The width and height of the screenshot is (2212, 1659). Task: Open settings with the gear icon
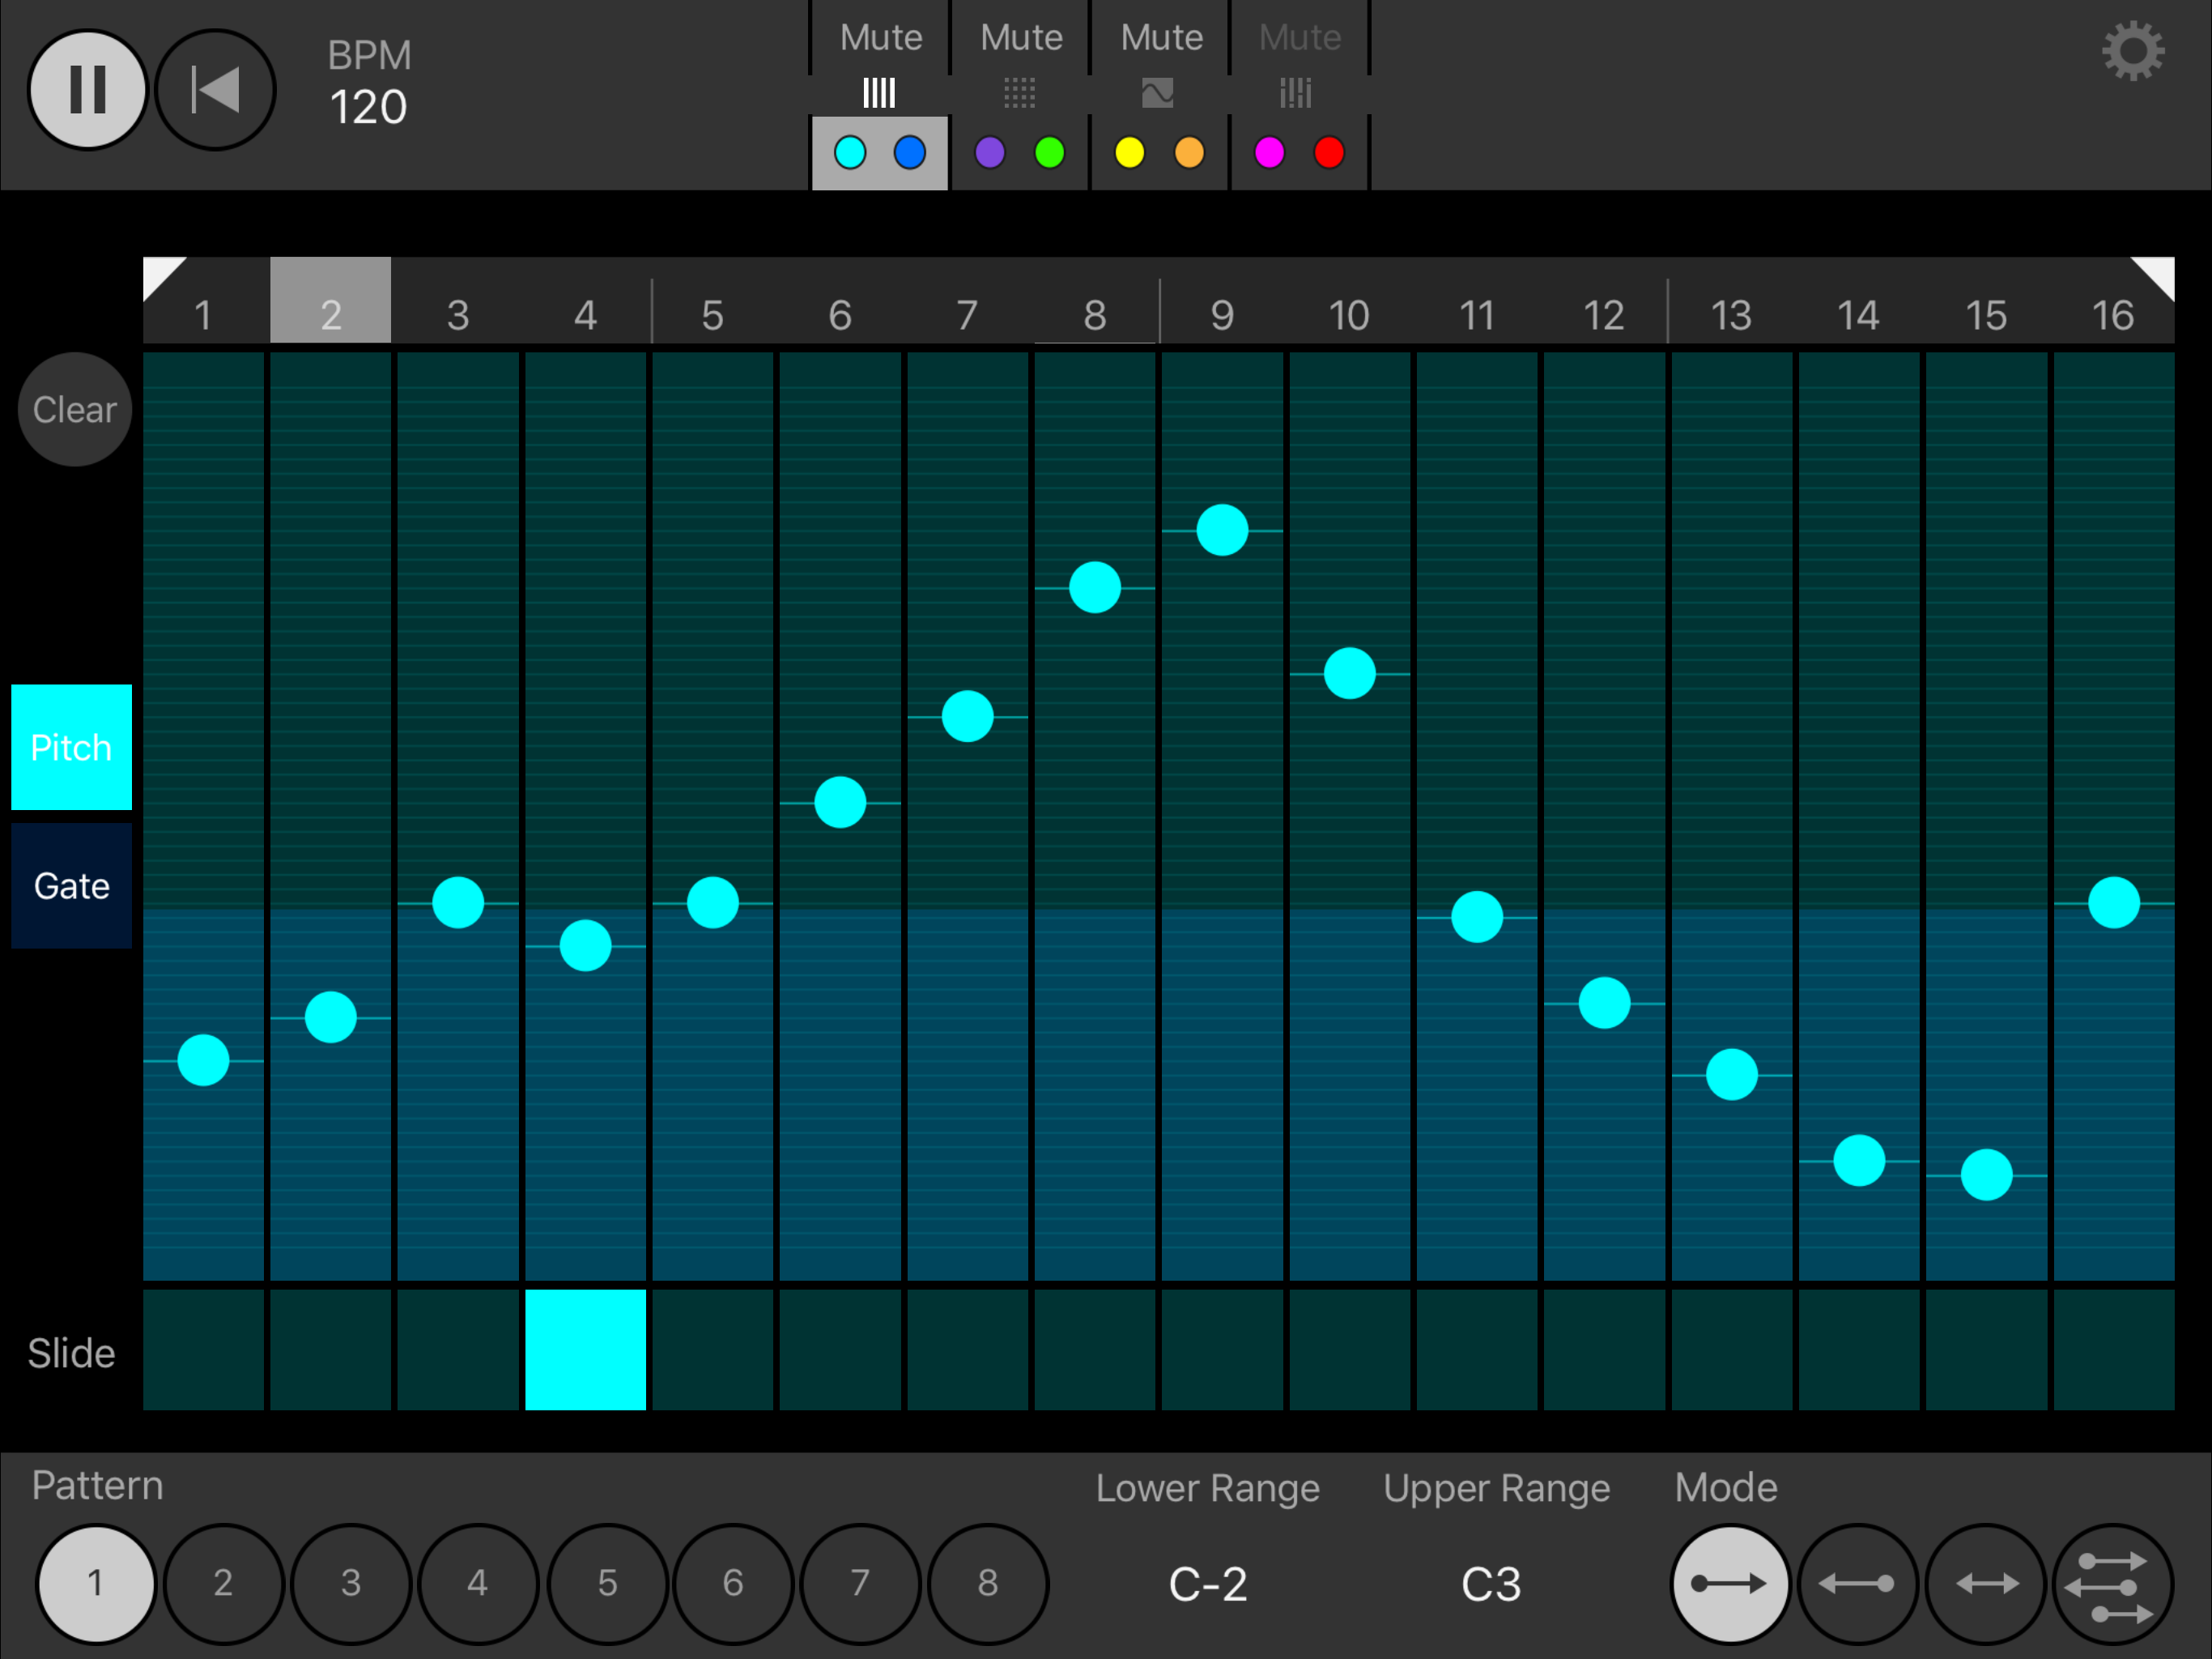tap(2133, 51)
